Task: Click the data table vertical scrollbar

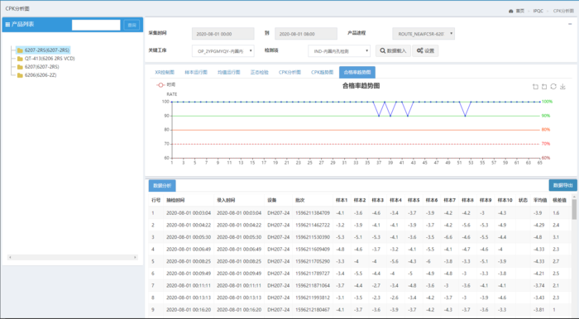Action: pyautogui.click(x=574, y=209)
